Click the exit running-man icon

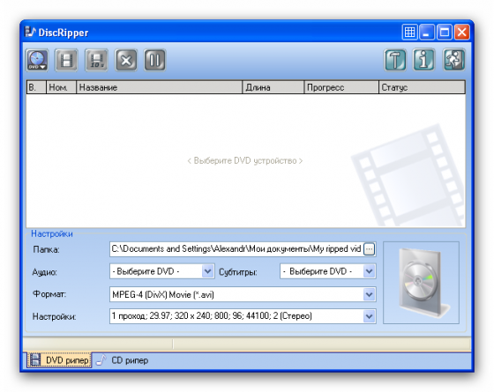(x=454, y=60)
